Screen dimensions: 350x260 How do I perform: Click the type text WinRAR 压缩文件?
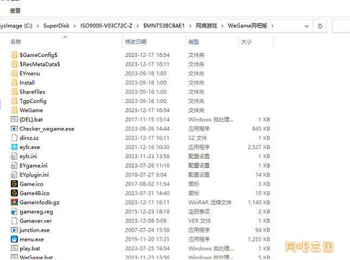click(x=210, y=203)
